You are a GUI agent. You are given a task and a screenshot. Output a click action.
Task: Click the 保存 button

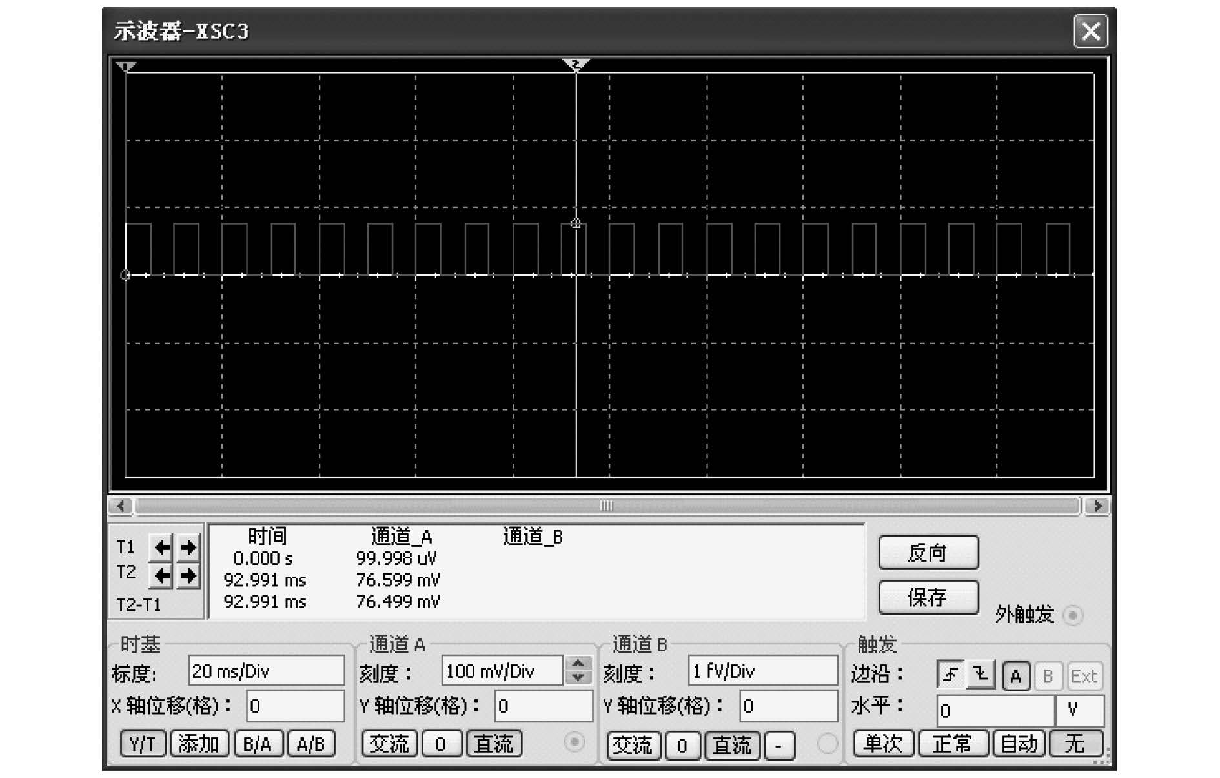click(928, 597)
